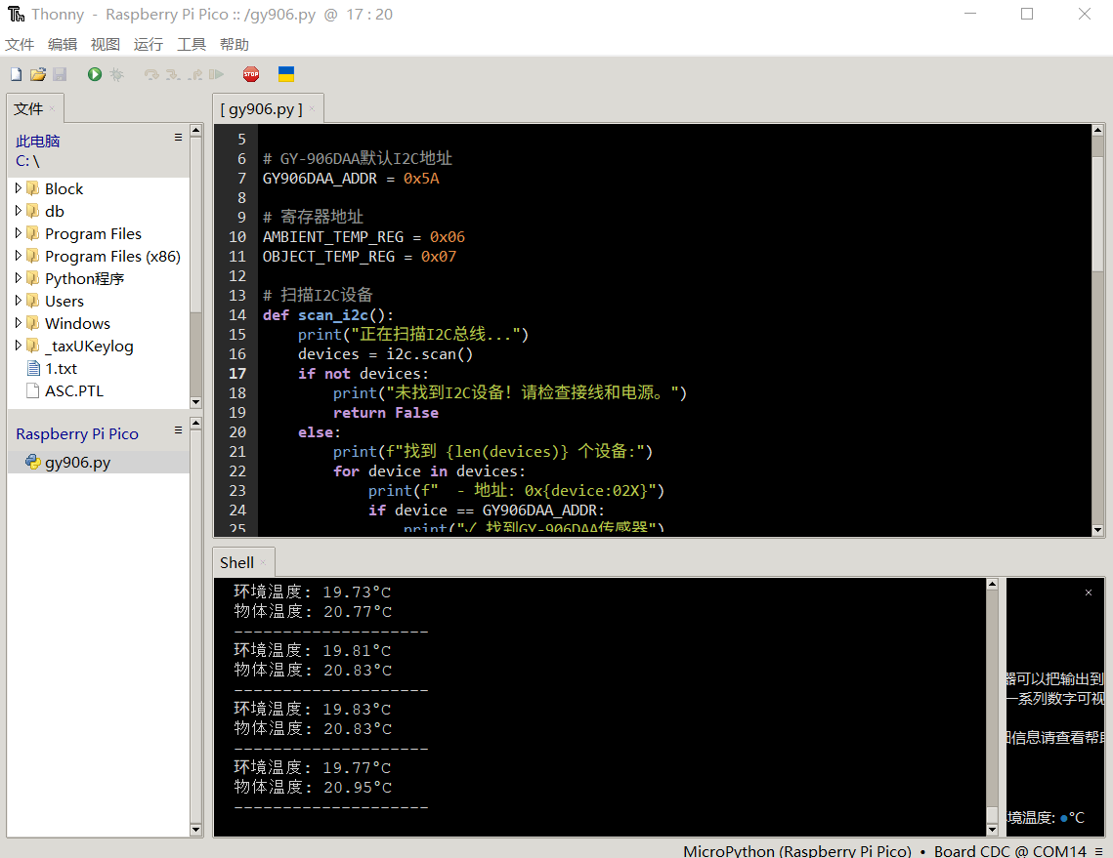The image size is (1113, 858).
Task: Expand the Windows folder node
Action: (18, 324)
